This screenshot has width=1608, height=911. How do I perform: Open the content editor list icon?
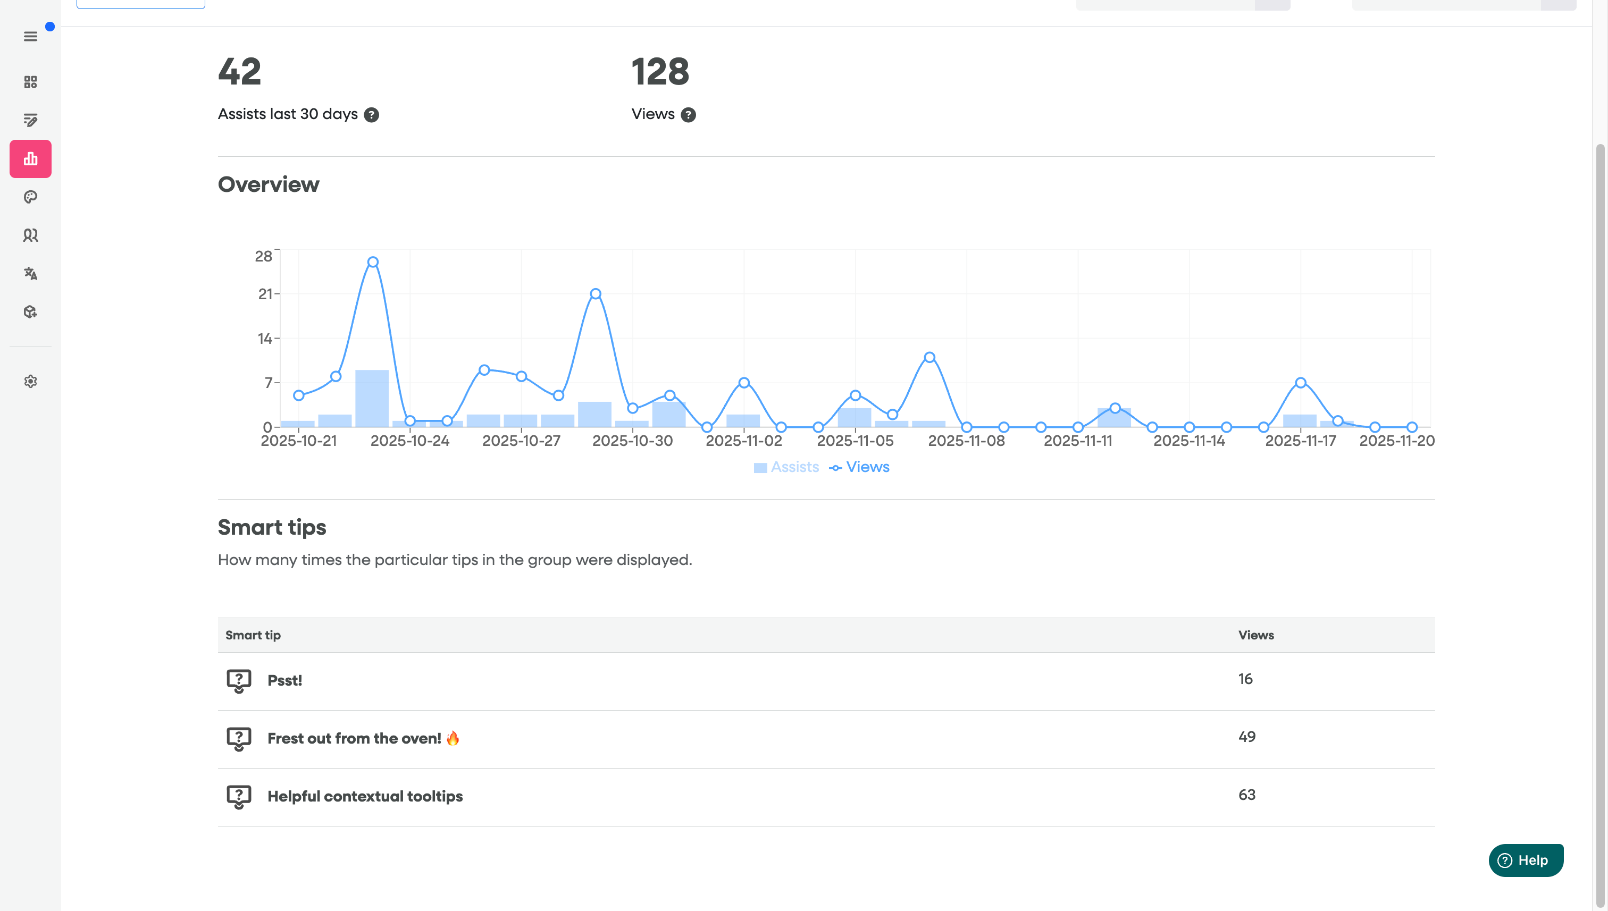30,120
